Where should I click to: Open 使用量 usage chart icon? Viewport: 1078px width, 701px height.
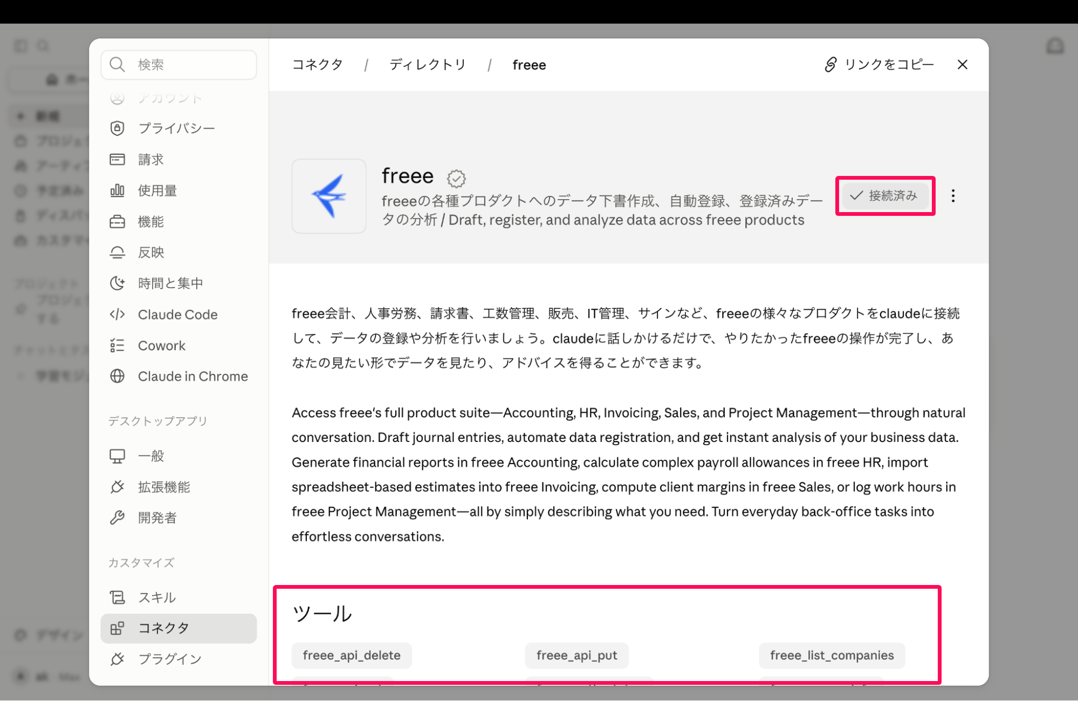pyautogui.click(x=117, y=190)
